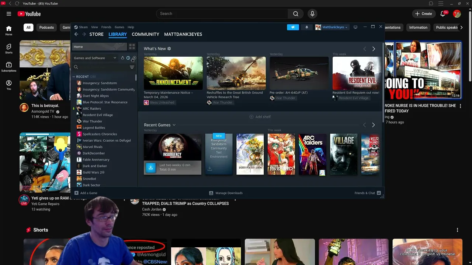Open Friends menu in Steam
Image resolution: width=472 pixels, height=265 pixels.
pyautogui.click(x=106, y=27)
